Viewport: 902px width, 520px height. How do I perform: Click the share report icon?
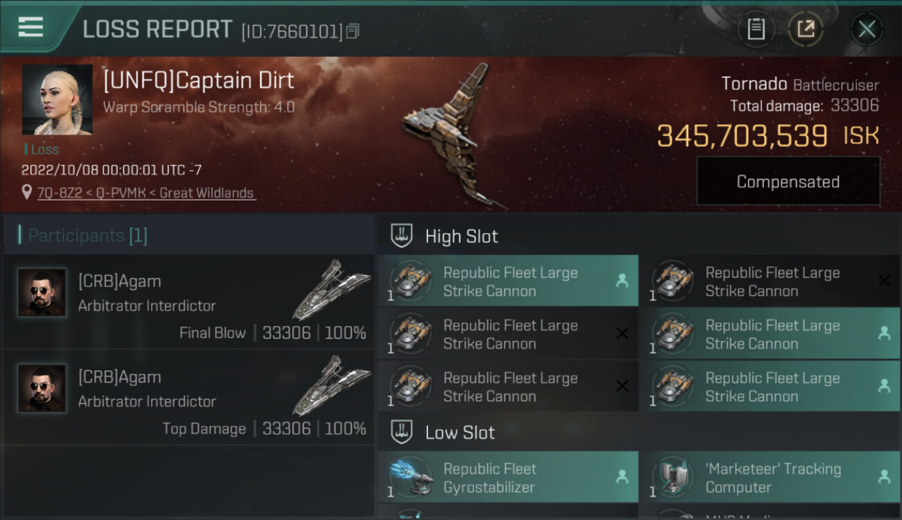(806, 29)
